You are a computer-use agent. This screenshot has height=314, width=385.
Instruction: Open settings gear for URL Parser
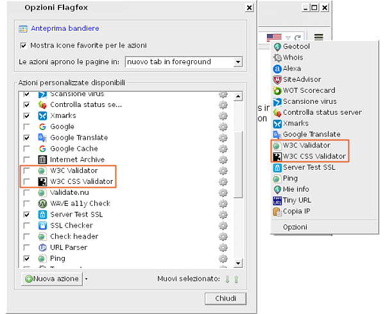223,247
